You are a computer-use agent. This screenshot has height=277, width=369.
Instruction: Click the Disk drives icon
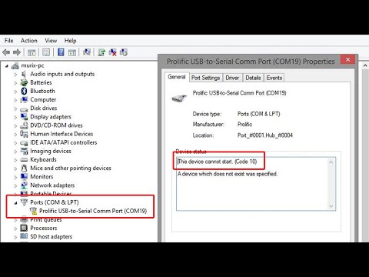(24, 109)
